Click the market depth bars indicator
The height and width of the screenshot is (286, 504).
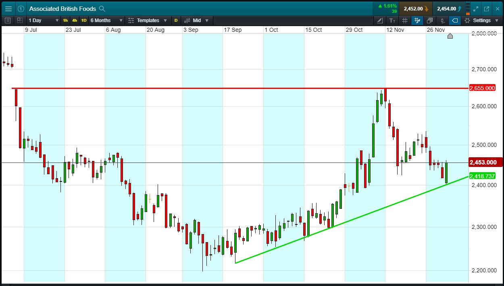[x=467, y=8]
